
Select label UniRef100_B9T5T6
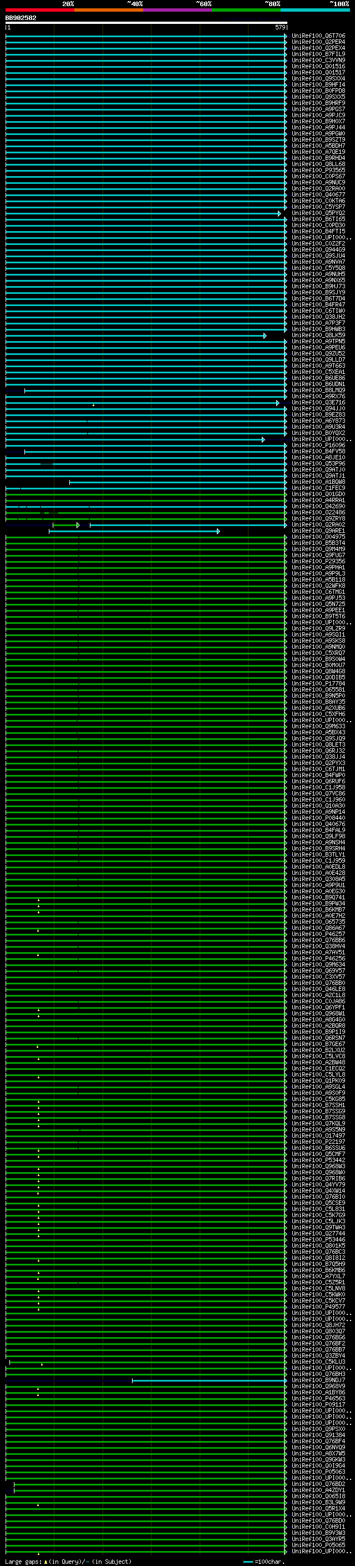[x=318, y=617]
